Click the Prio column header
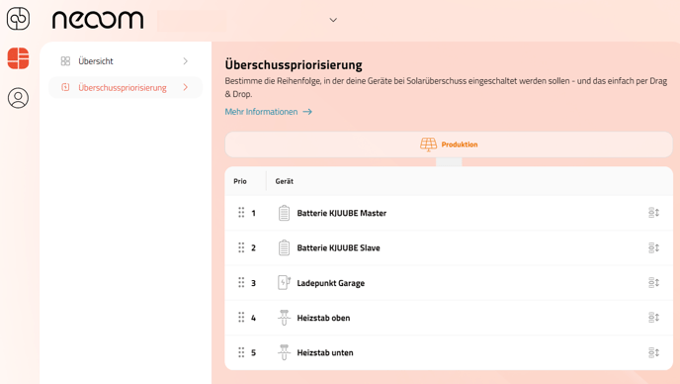The image size is (680, 384). coord(240,181)
